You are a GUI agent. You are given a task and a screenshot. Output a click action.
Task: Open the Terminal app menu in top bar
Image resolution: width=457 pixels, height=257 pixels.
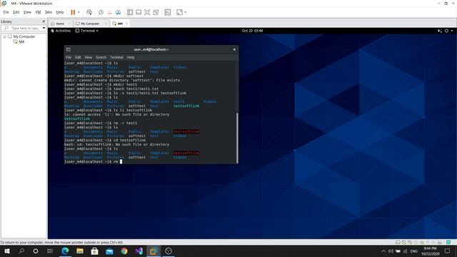click(x=87, y=31)
